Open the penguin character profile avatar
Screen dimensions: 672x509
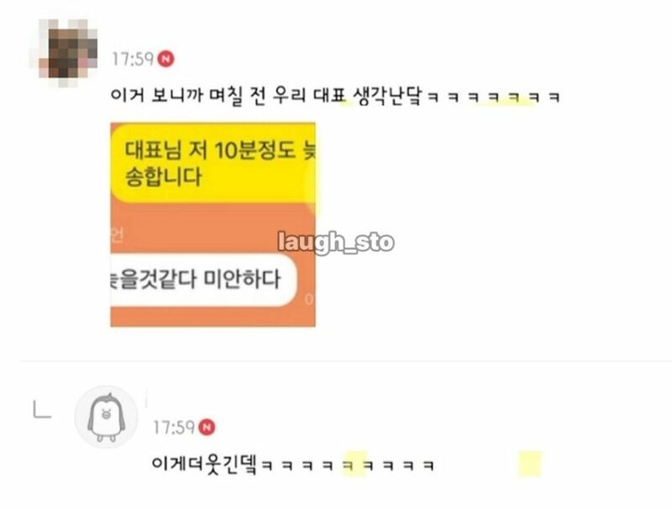(x=107, y=417)
